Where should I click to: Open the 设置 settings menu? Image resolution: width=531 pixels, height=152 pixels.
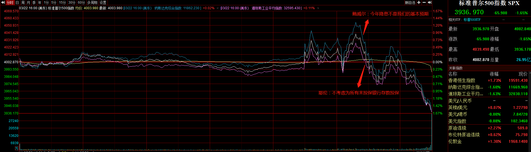[x=103, y=3]
